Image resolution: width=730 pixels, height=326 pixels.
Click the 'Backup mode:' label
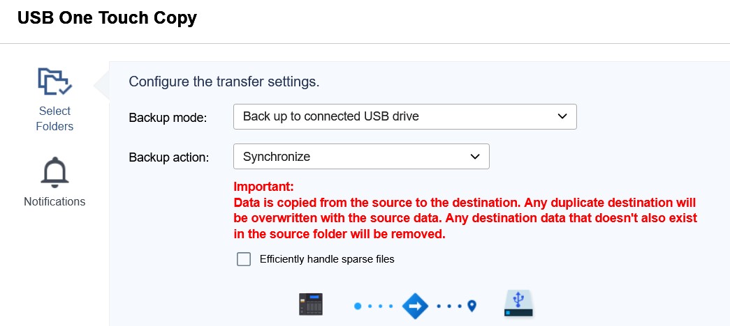168,118
